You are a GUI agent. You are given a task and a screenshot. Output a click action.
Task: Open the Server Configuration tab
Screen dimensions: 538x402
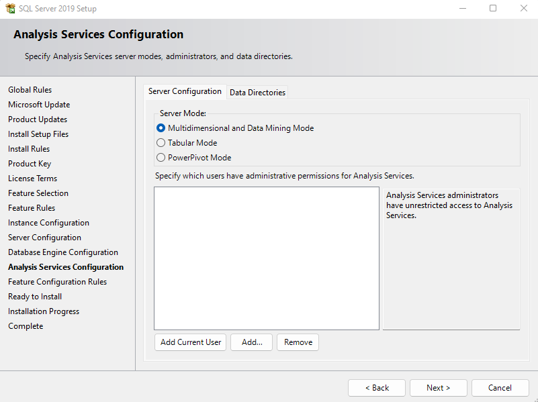(185, 91)
